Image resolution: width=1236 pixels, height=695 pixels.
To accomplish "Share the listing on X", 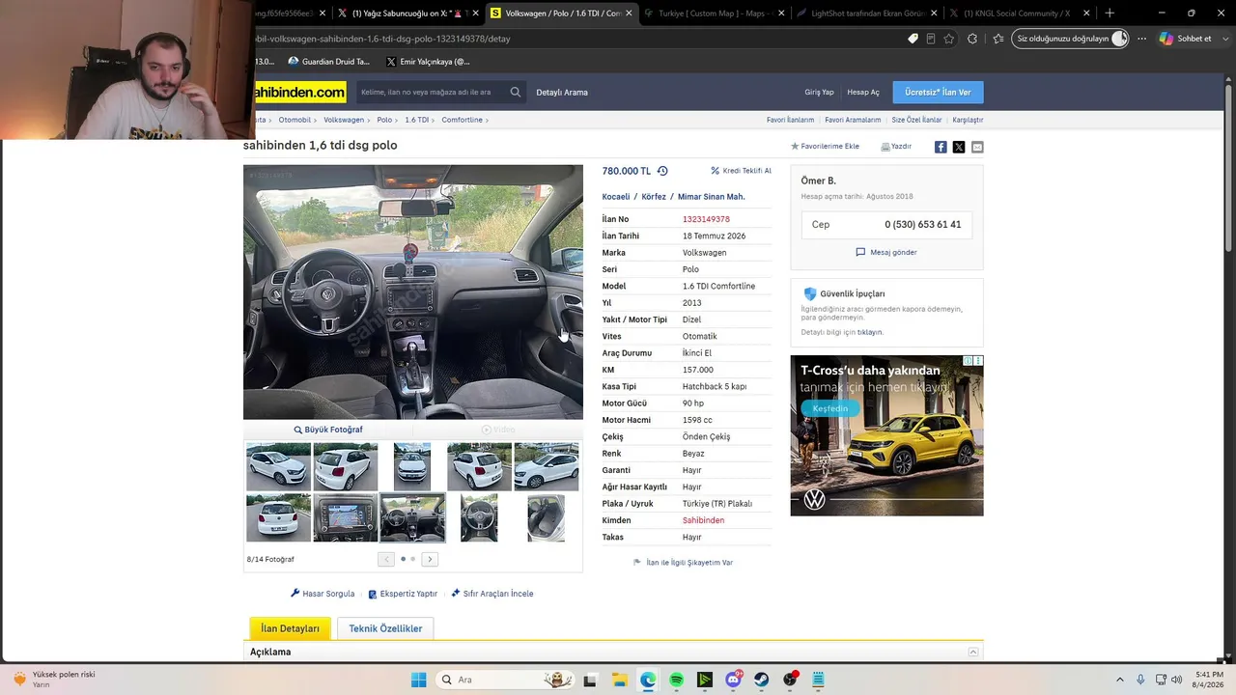I will (x=959, y=147).
